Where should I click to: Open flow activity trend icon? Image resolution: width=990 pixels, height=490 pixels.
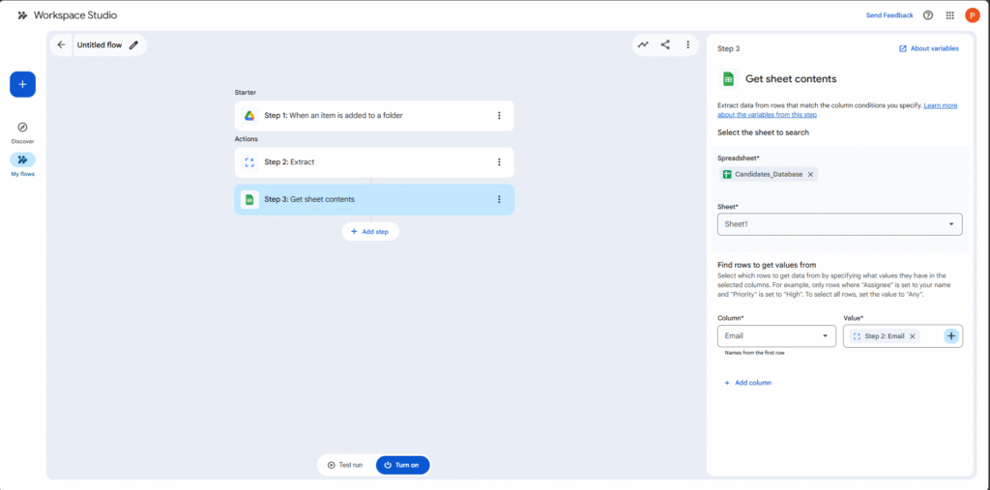pyautogui.click(x=643, y=44)
